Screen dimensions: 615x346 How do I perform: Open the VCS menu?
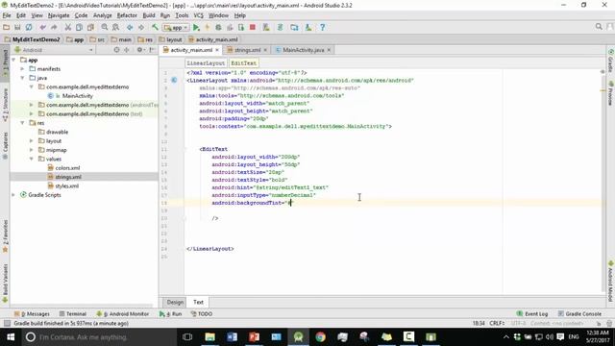pos(199,15)
